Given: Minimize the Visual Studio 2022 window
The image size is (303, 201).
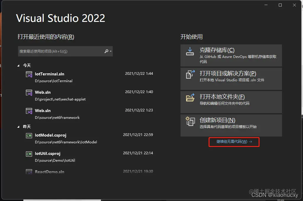Looking at the screenshot, I should pyautogui.click(x=266, y=5).
